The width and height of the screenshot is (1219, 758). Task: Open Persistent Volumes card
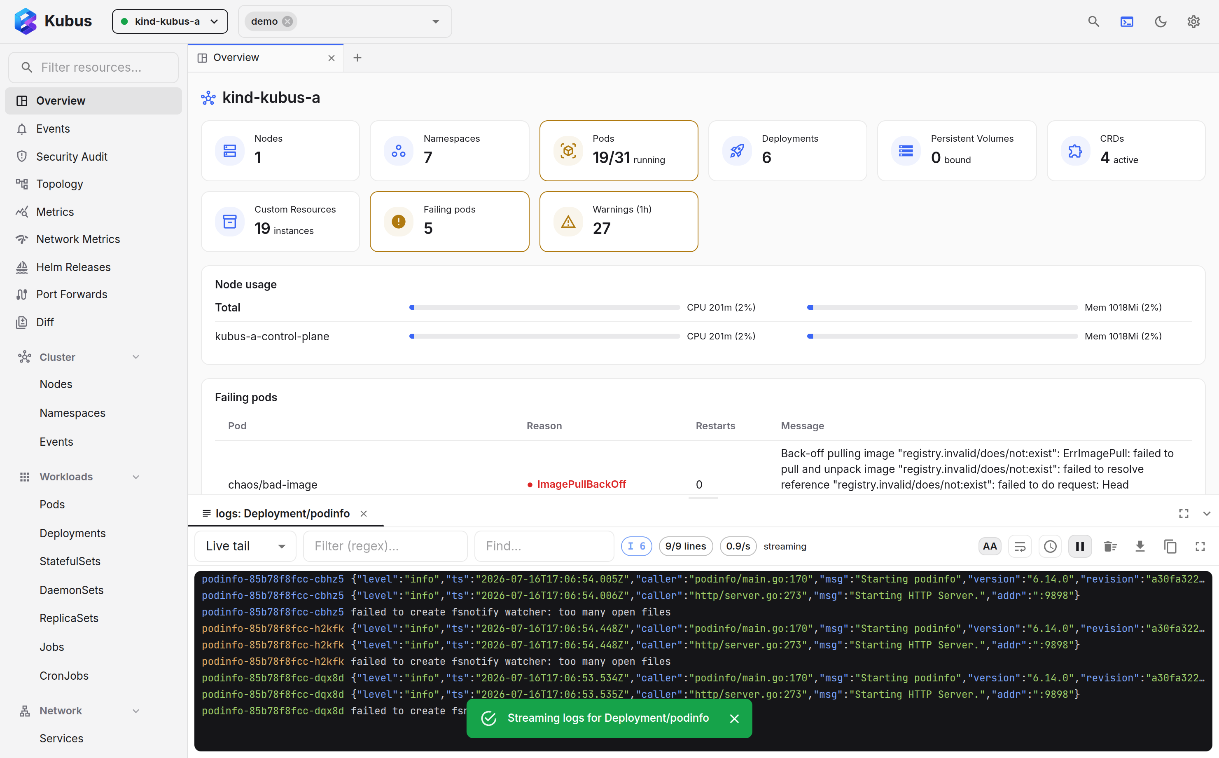[957, 151]
